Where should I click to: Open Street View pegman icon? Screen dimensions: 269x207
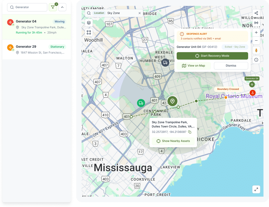[x=256, y=50]
